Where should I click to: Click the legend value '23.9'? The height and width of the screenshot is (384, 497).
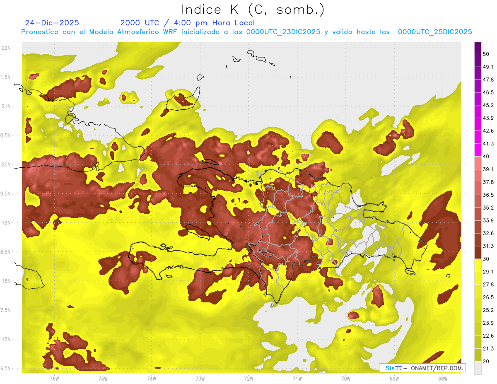pos(488,323)
